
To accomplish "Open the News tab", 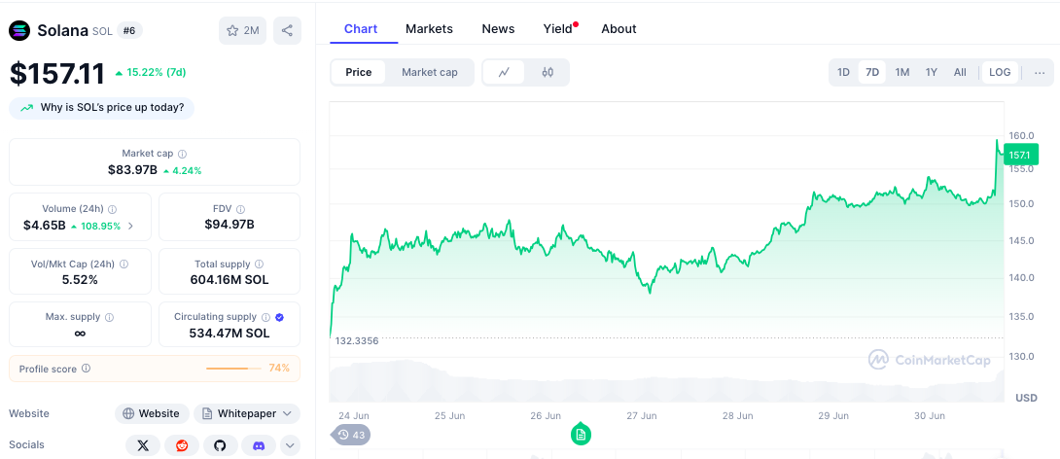I will (498, 29).
